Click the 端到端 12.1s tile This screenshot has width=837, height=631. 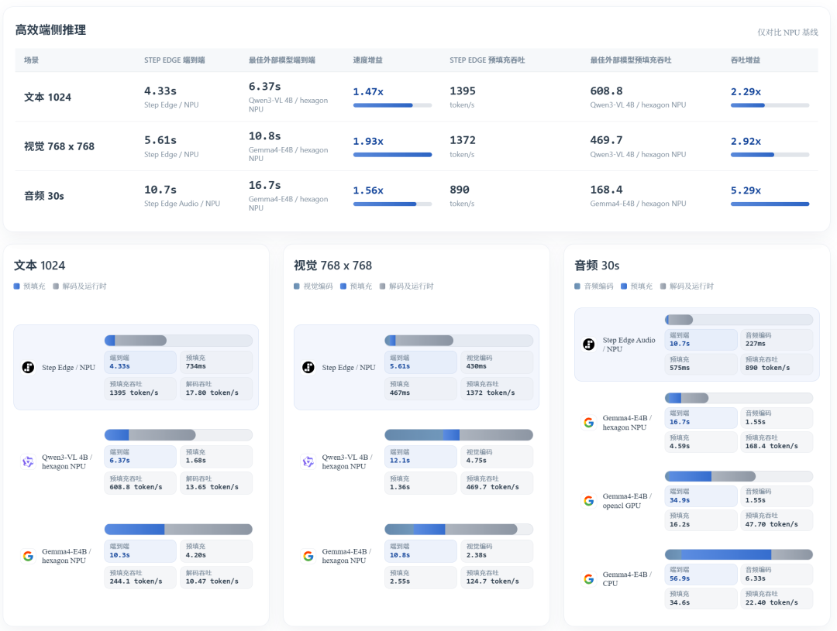coord(421,457)
